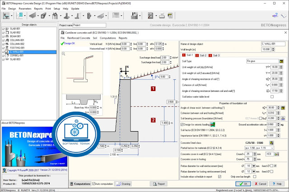289x192 pixels.
Task: Open dropdown arrow next to report preview icon
Action: point(156,16)
